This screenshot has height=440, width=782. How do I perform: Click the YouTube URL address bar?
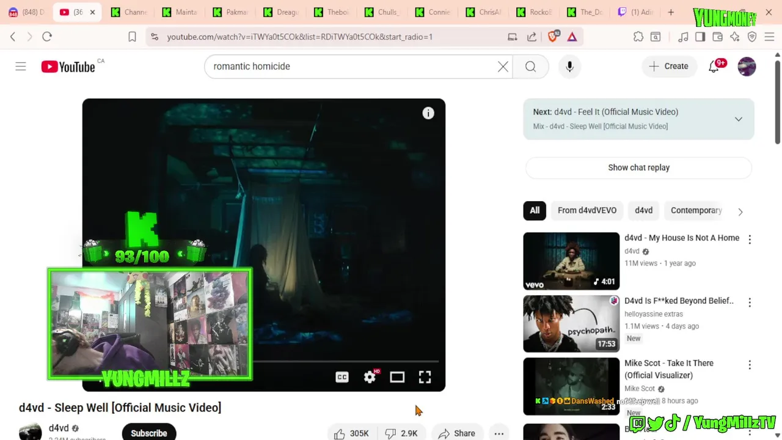pyautogui.click(x=299, y=37)
